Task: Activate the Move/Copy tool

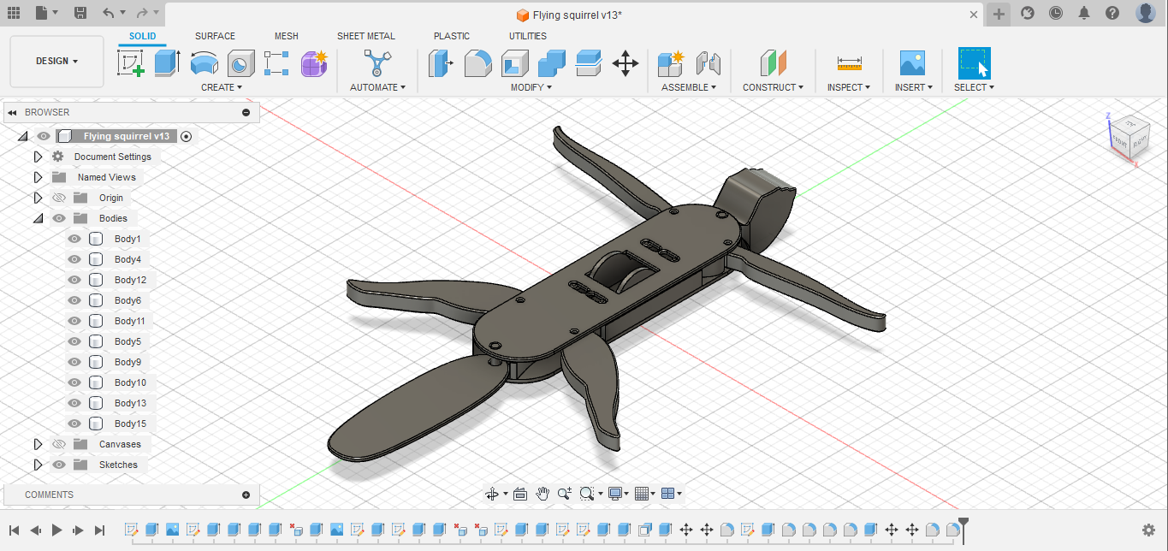Action: click(x=626, y=63)
